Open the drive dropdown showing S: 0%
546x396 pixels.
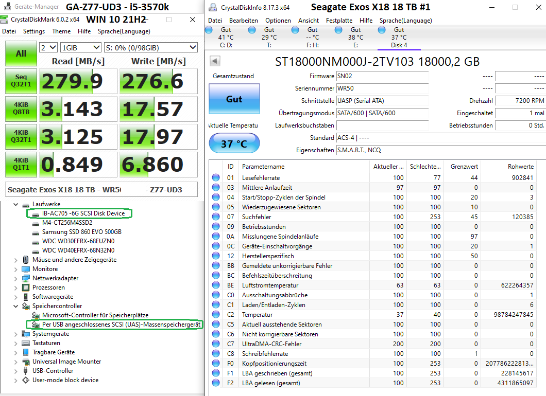[151, 48]
